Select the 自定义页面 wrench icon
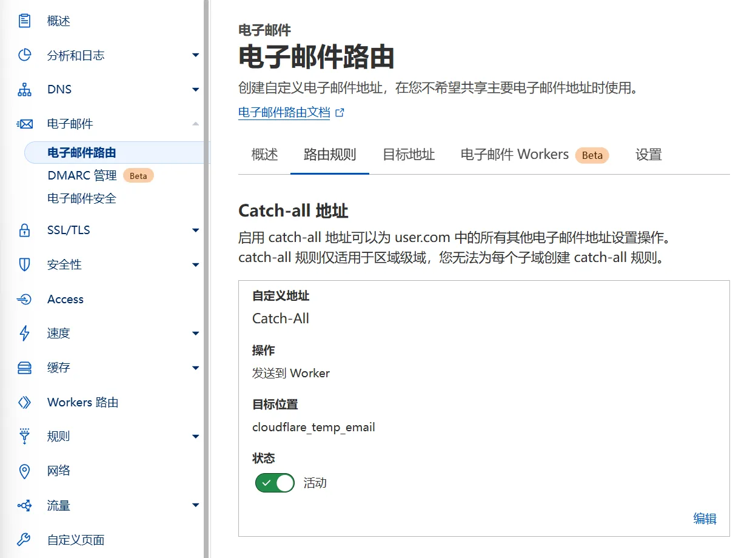This screenshot has width=747, height=558. (24, 539)
